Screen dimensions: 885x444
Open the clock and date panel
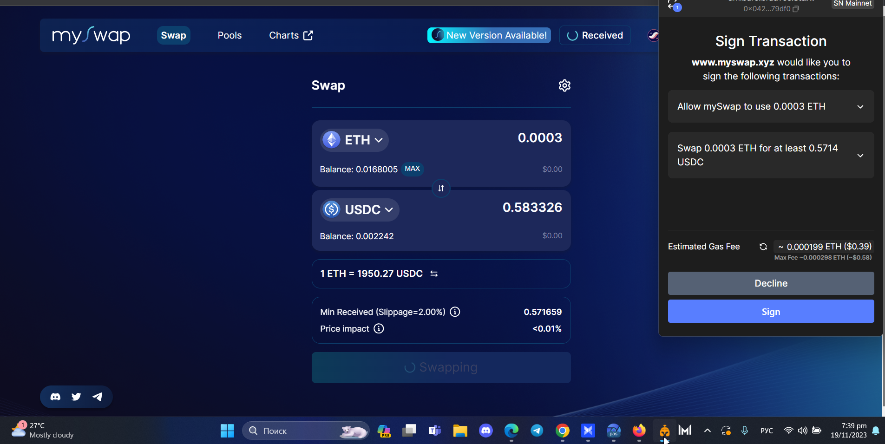pos(849,431)
